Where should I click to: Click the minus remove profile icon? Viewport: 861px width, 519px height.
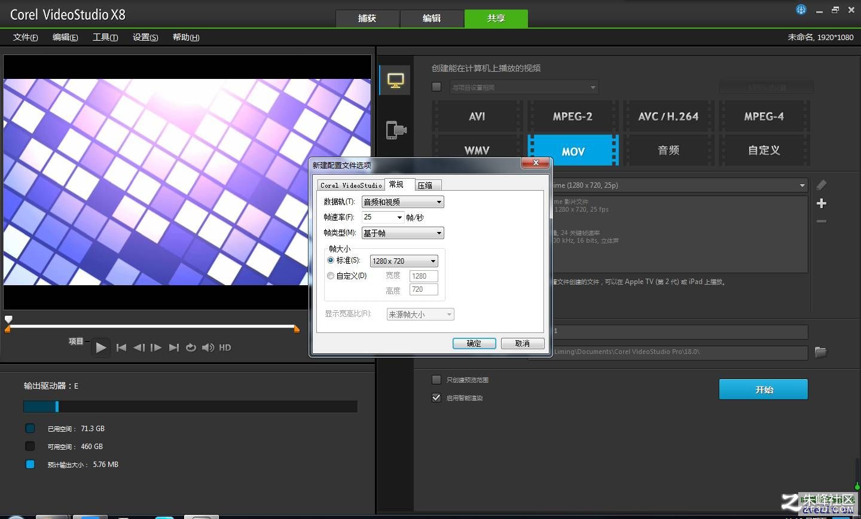pyautogui.click(x=822, y=221)
